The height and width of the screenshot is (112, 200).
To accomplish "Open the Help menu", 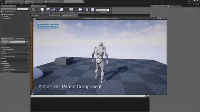I will point(33,4).
